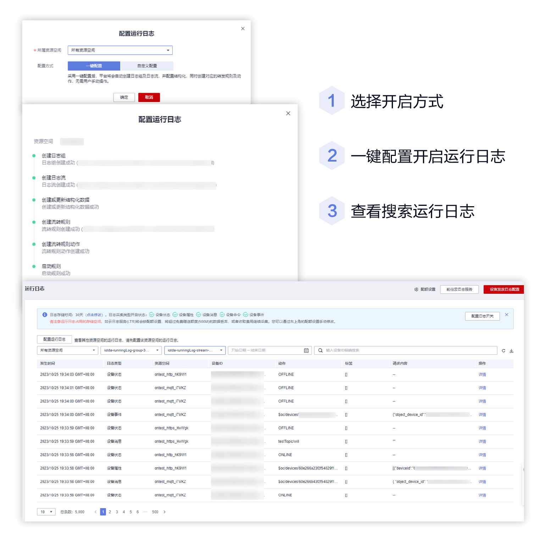Image resolution: width=549 pixels, height=546 pixels.
Task: Click the 创建流转规则动作 step in the progress dialog
Action: pyautogui.click(x=61, y=244)
